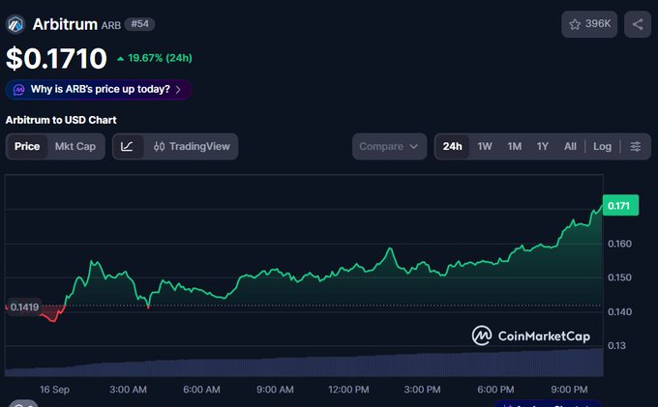The image size is (658, 407).
Task: Switch to Mkt Cap tab
Action: coord(75,146)
